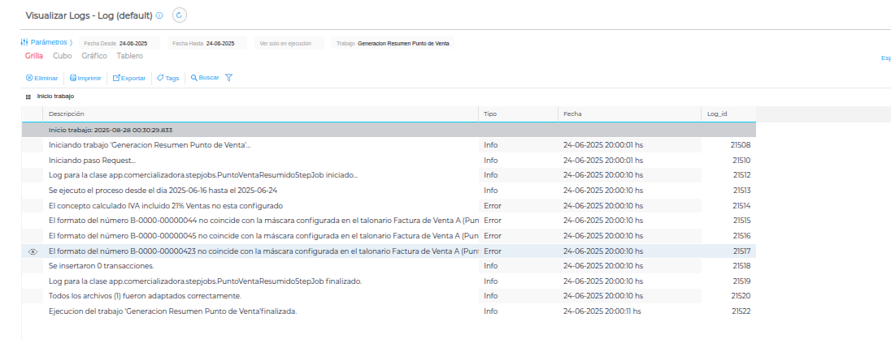
Task: Select row El concepto calculado IVA incluido 21% Ventas
Action: click(389, 206)
